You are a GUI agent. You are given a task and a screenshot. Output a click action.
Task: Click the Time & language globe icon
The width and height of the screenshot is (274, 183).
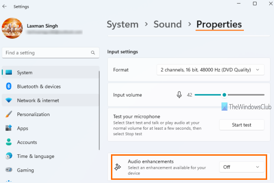[x=9, y=156]
